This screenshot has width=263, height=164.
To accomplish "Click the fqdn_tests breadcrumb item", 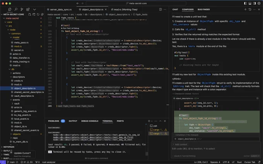I will (x=140, y=15).
